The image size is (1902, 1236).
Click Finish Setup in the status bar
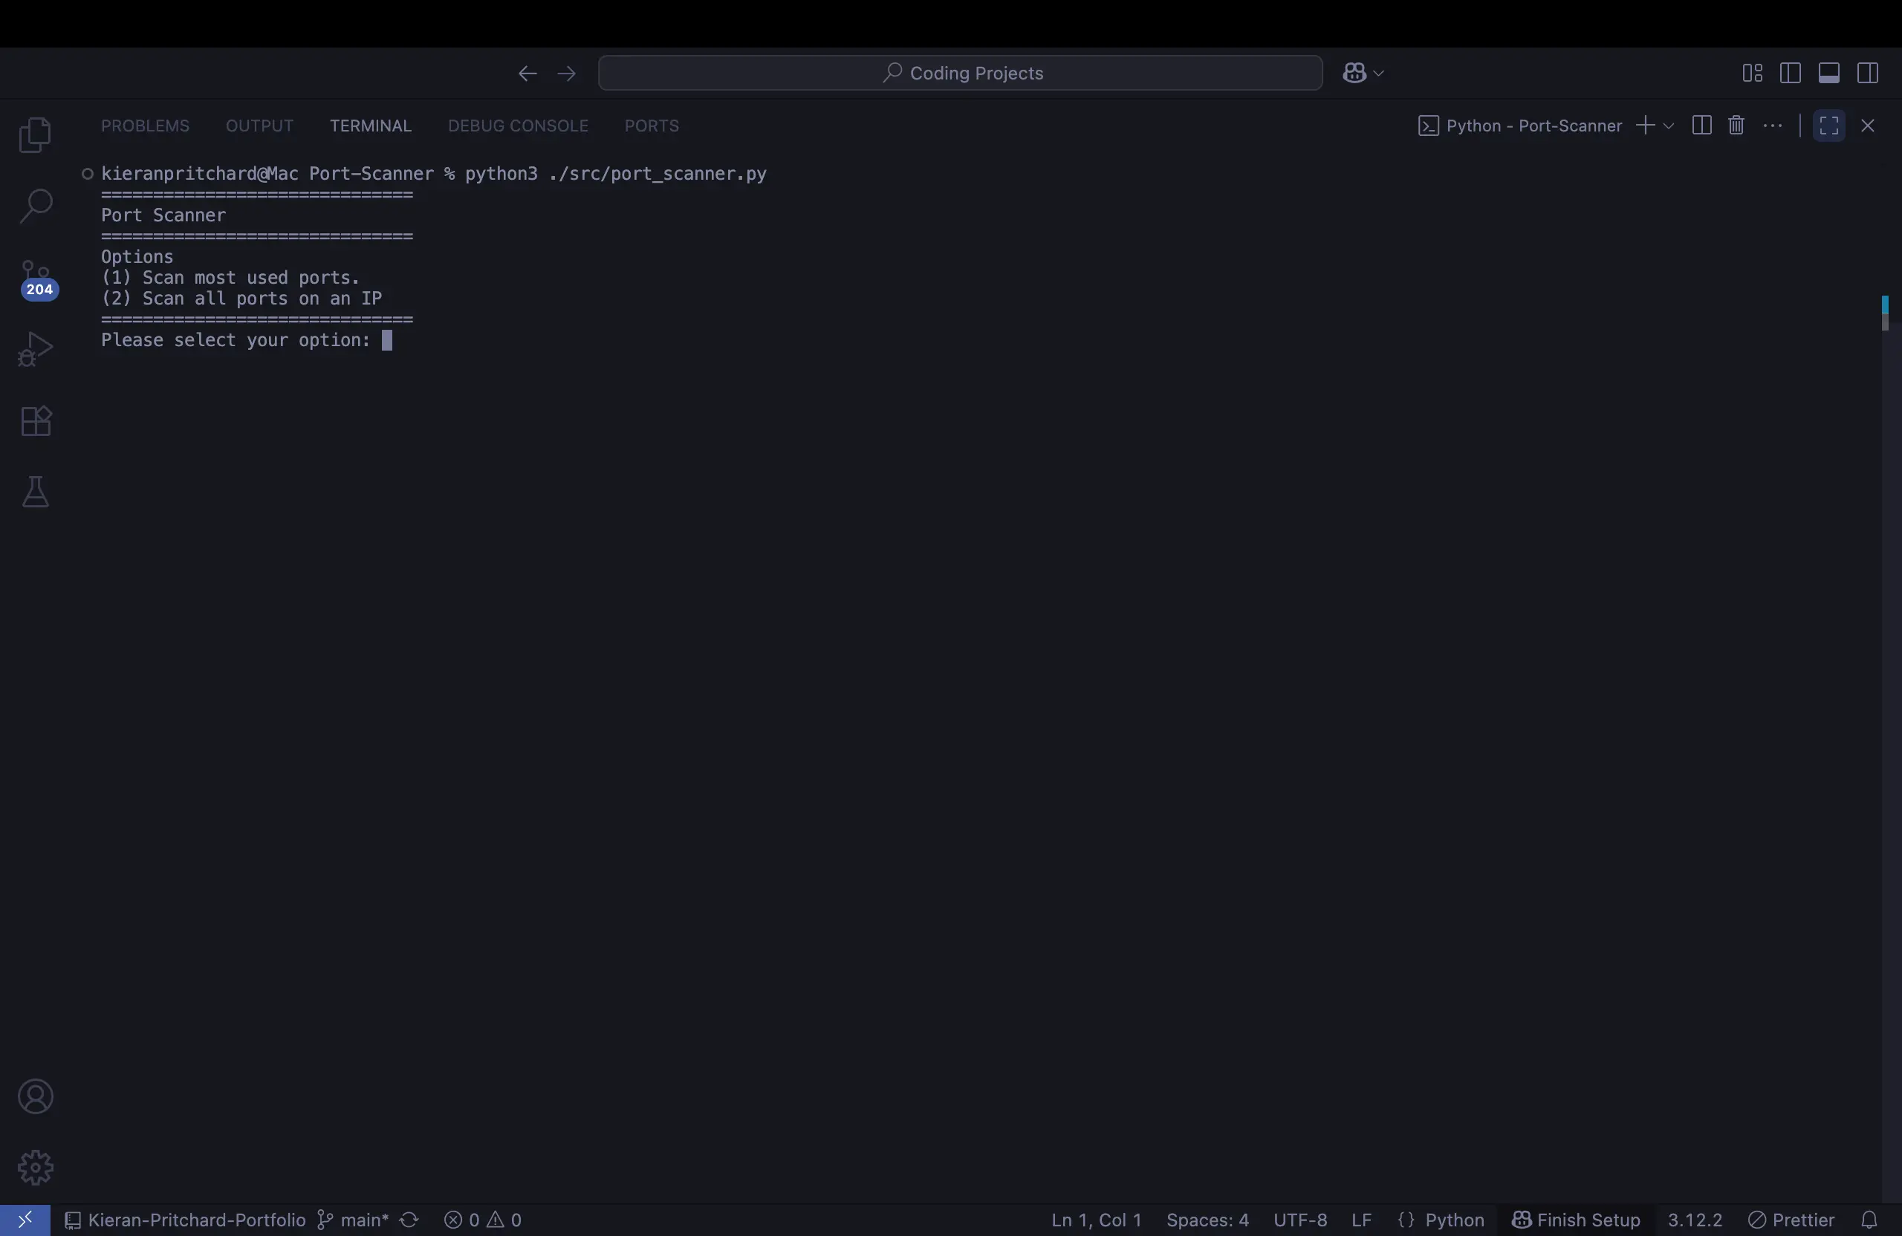[1575, 1219]
